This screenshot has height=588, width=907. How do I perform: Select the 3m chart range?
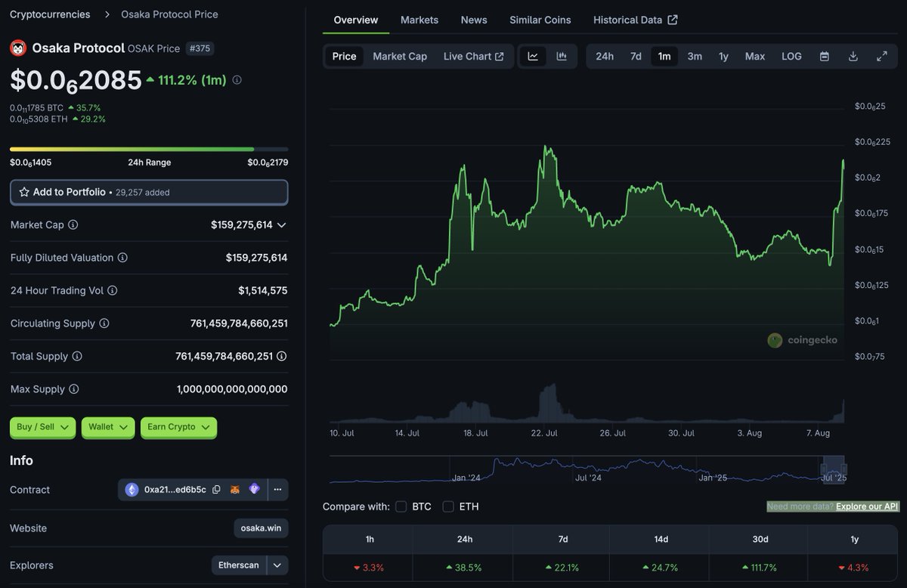(695, 57)
